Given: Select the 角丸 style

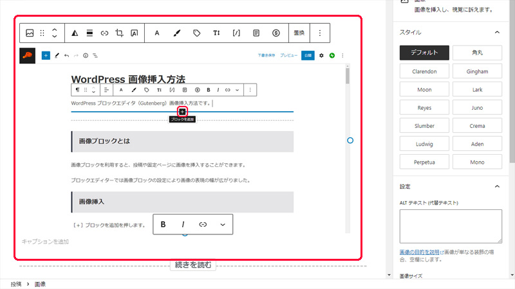Looking at the screenshot, I should click(x=477, y=53).
